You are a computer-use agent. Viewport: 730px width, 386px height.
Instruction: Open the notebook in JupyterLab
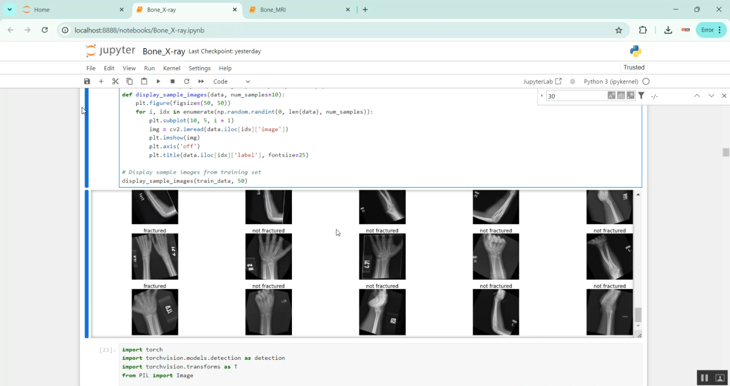[542, 82]
